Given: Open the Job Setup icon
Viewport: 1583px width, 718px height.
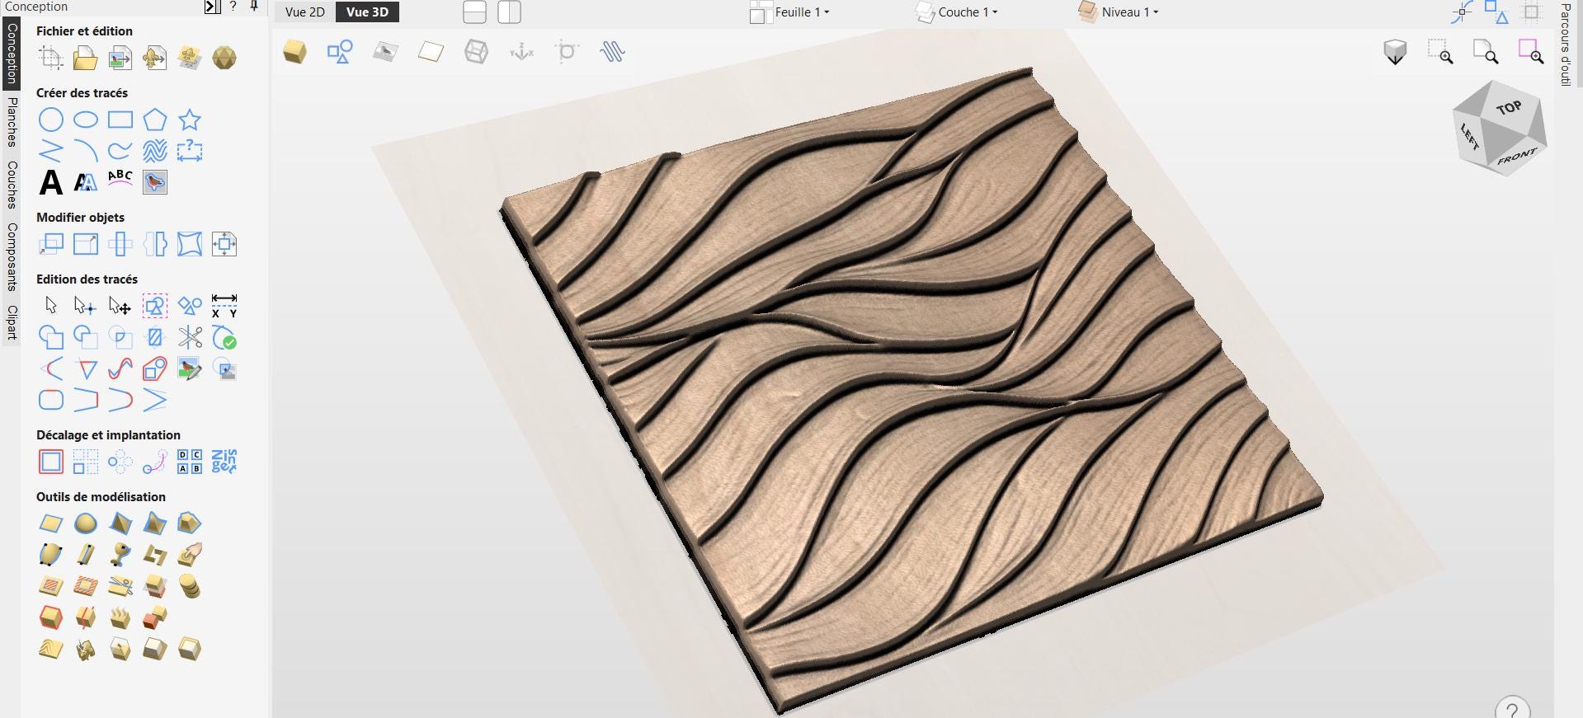Looking at the screenshot, I should point(51,58).
